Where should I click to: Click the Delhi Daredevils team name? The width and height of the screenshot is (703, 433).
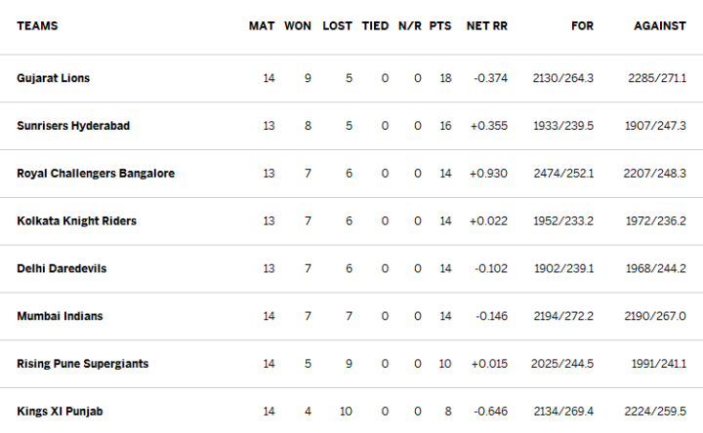pos(62,268)
